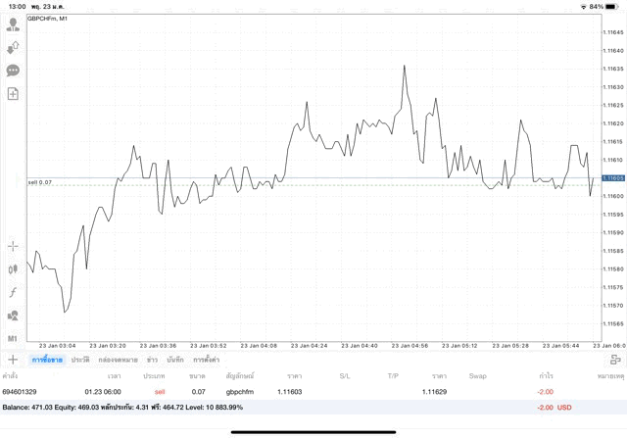
Task: Change the chart type candlestick icon
Action: pos(13,268)
